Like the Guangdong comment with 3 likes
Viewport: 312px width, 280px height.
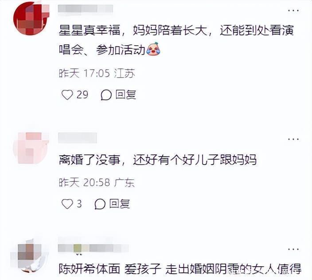67,204
